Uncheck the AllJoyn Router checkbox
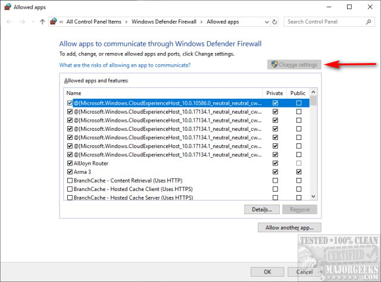 (70, 163)
